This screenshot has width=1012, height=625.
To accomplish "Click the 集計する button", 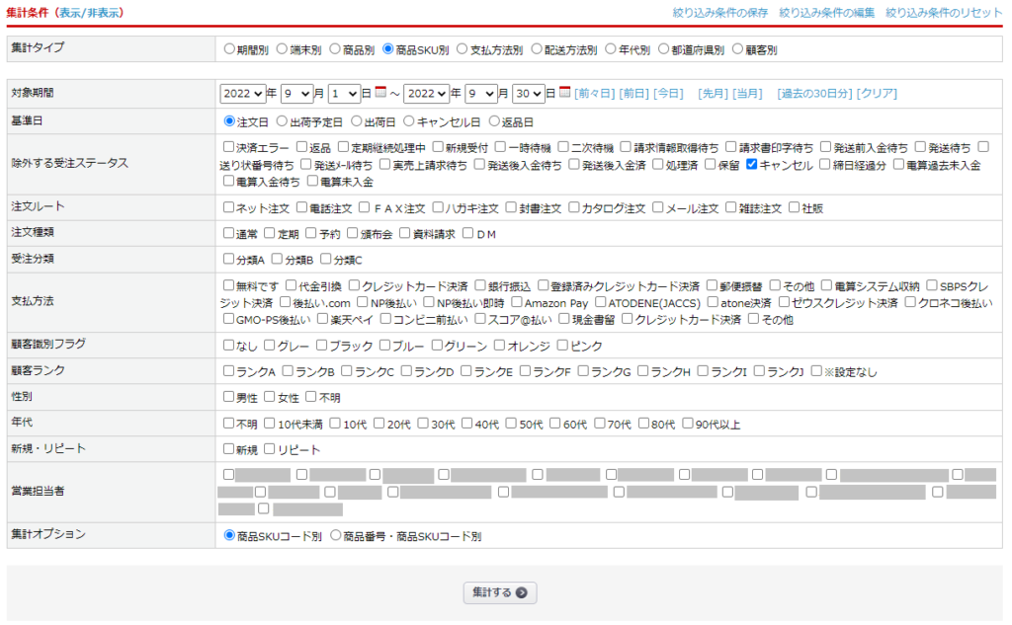I will pos(500,592).
